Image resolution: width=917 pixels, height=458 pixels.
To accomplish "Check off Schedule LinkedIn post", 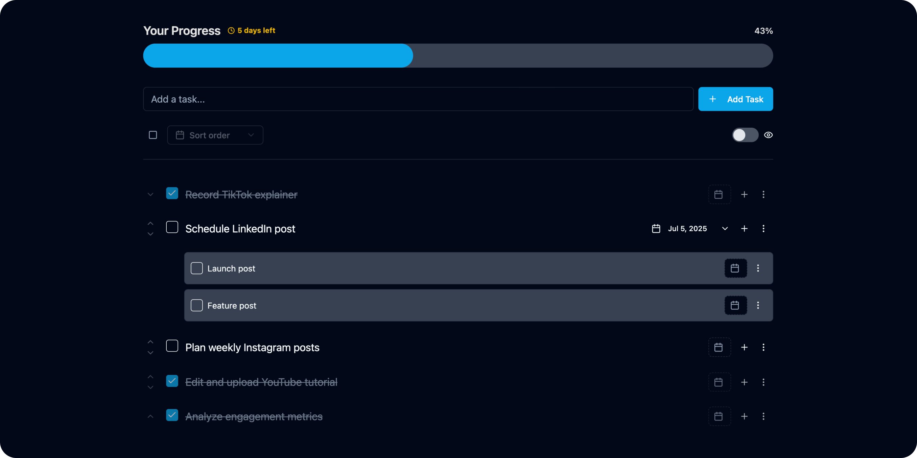I will tap(172, 227).
